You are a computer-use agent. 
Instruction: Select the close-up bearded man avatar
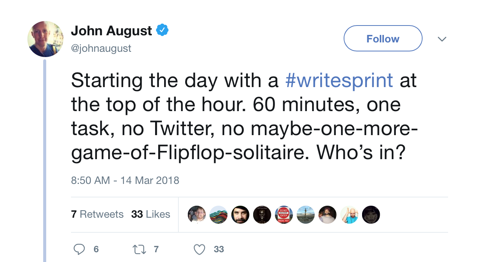click(240, 215)
